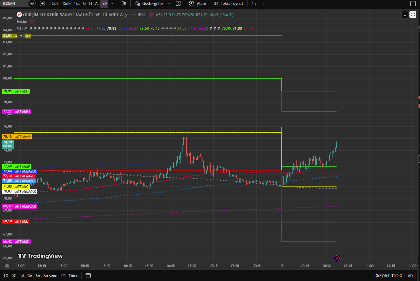Click the 75,15 MTFIM:wP price label

point(17,137)
